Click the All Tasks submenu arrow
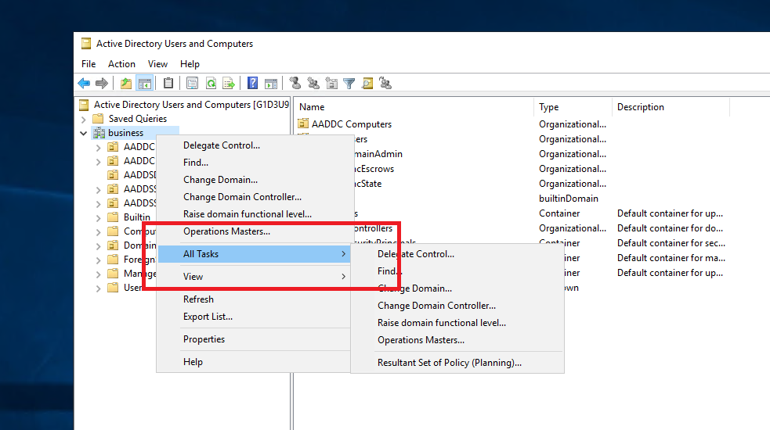The image size is (770, 430). click(343, 254)
